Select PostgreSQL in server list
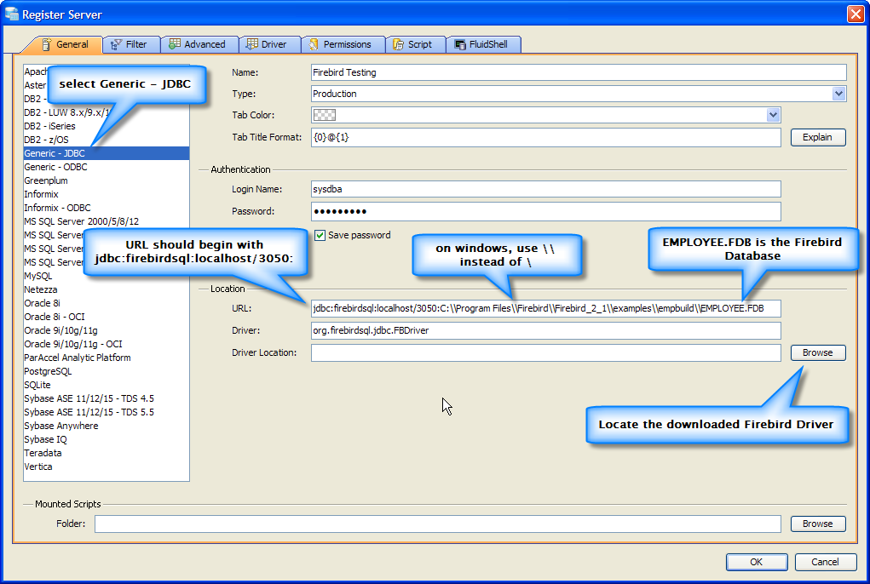 107,371
